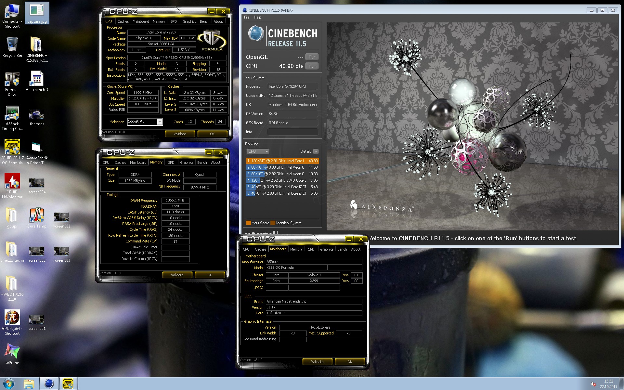Open the HWBOT X265 2.1.0 folder
Screen dimensions: 624x390
coord(12,288)
